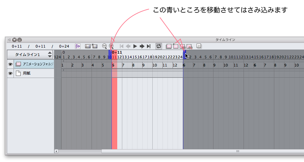Click the left scroll arrow
Image resolution: width=304 pixels, height=162 pixels.
click(56, 151)
